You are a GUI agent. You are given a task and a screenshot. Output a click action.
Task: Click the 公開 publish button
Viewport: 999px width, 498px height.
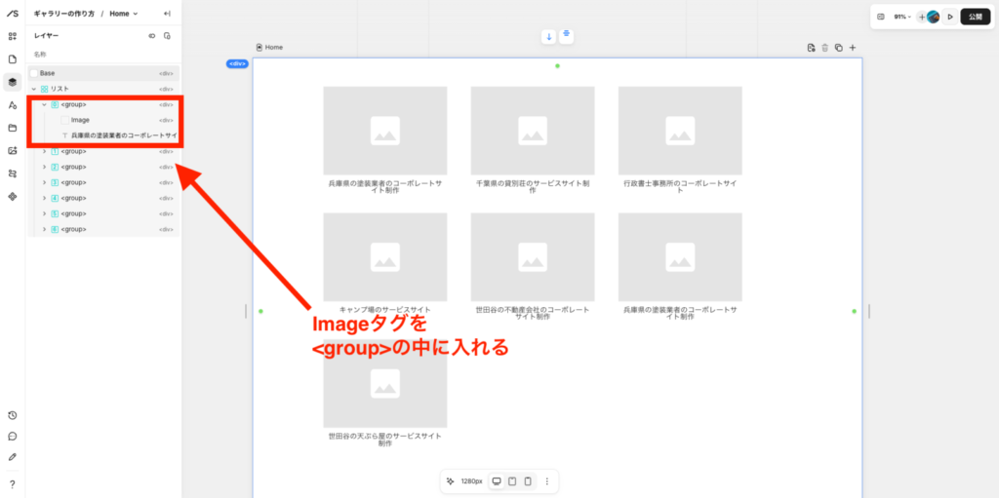click(975, 17)
